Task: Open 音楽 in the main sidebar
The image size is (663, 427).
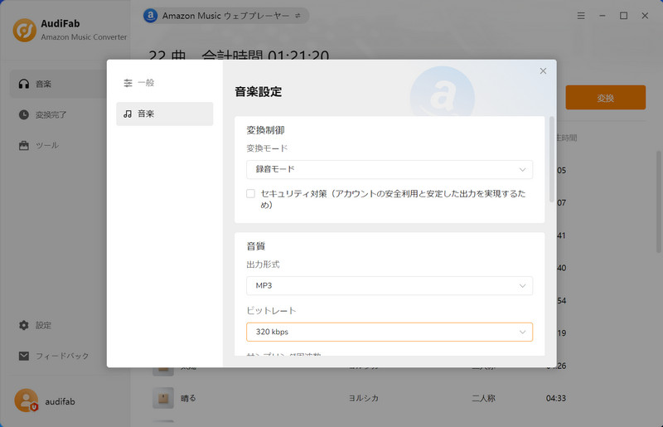Action: coord(58,84)
